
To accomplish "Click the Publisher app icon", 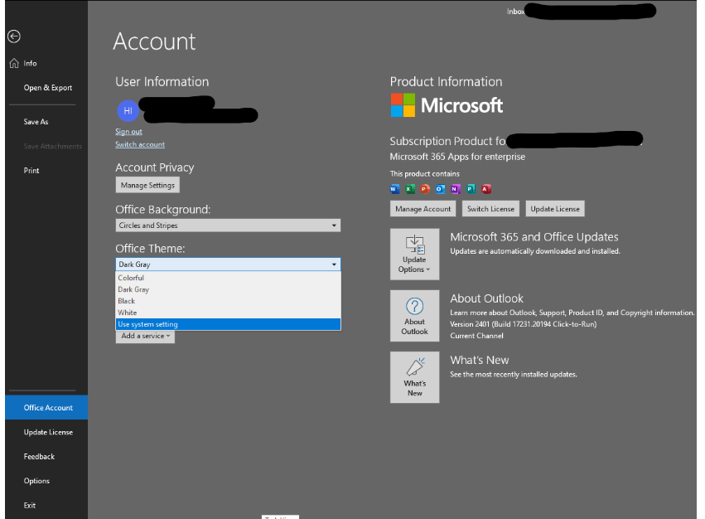I will [x=471, y=189].
